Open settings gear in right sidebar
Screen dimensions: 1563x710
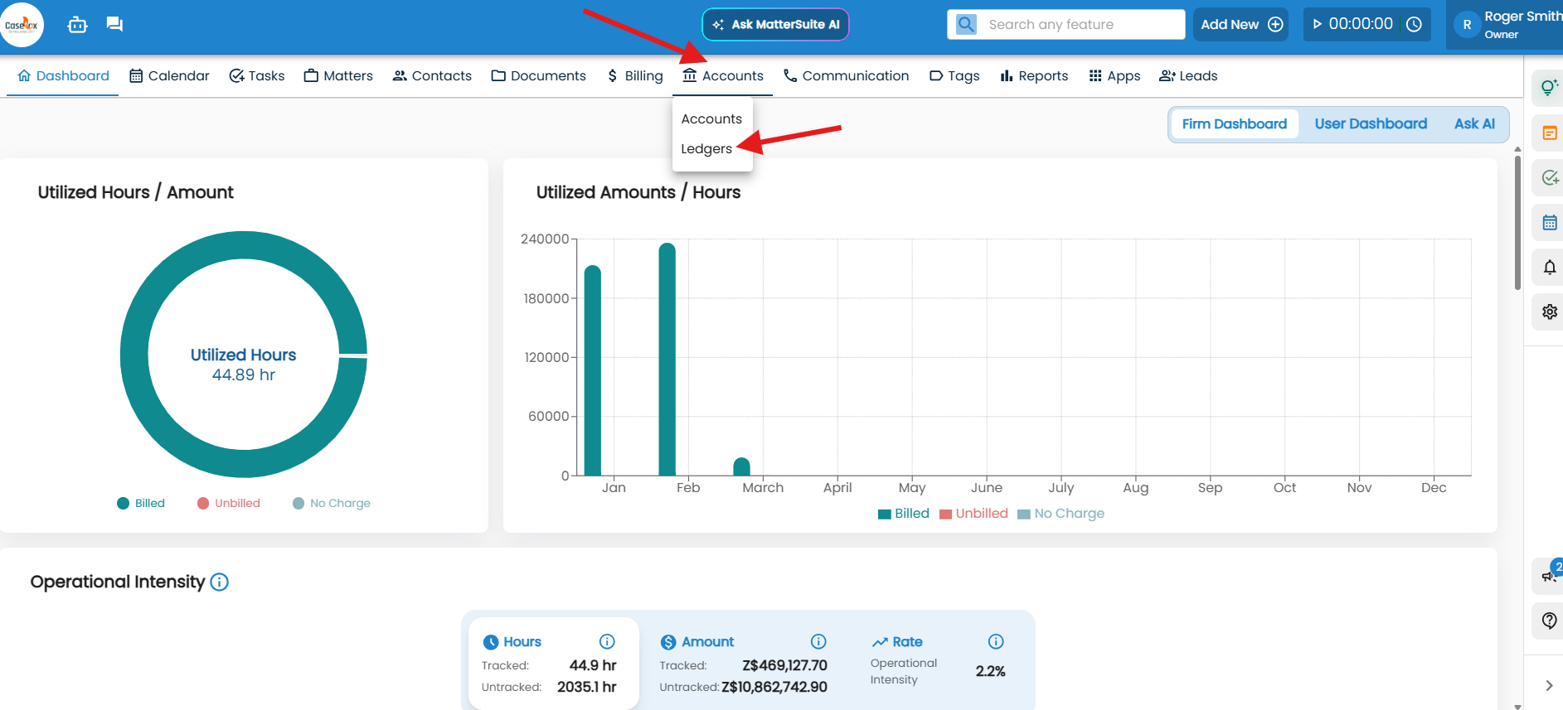pos(1549,312)
